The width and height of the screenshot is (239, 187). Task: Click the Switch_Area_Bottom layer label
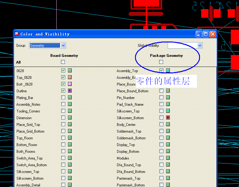tap(32, 165)
